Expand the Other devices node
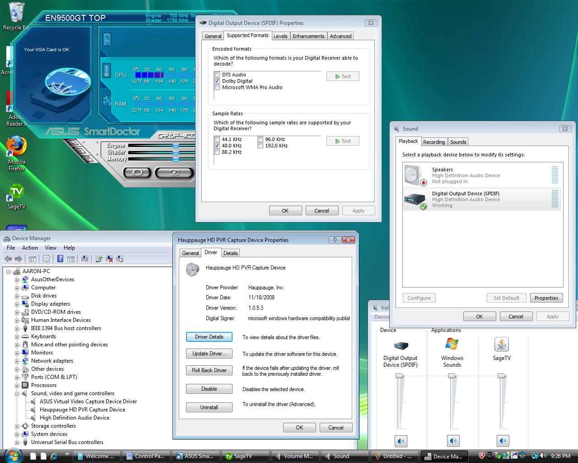Screen dimensions: 578x463 point(17,369)
